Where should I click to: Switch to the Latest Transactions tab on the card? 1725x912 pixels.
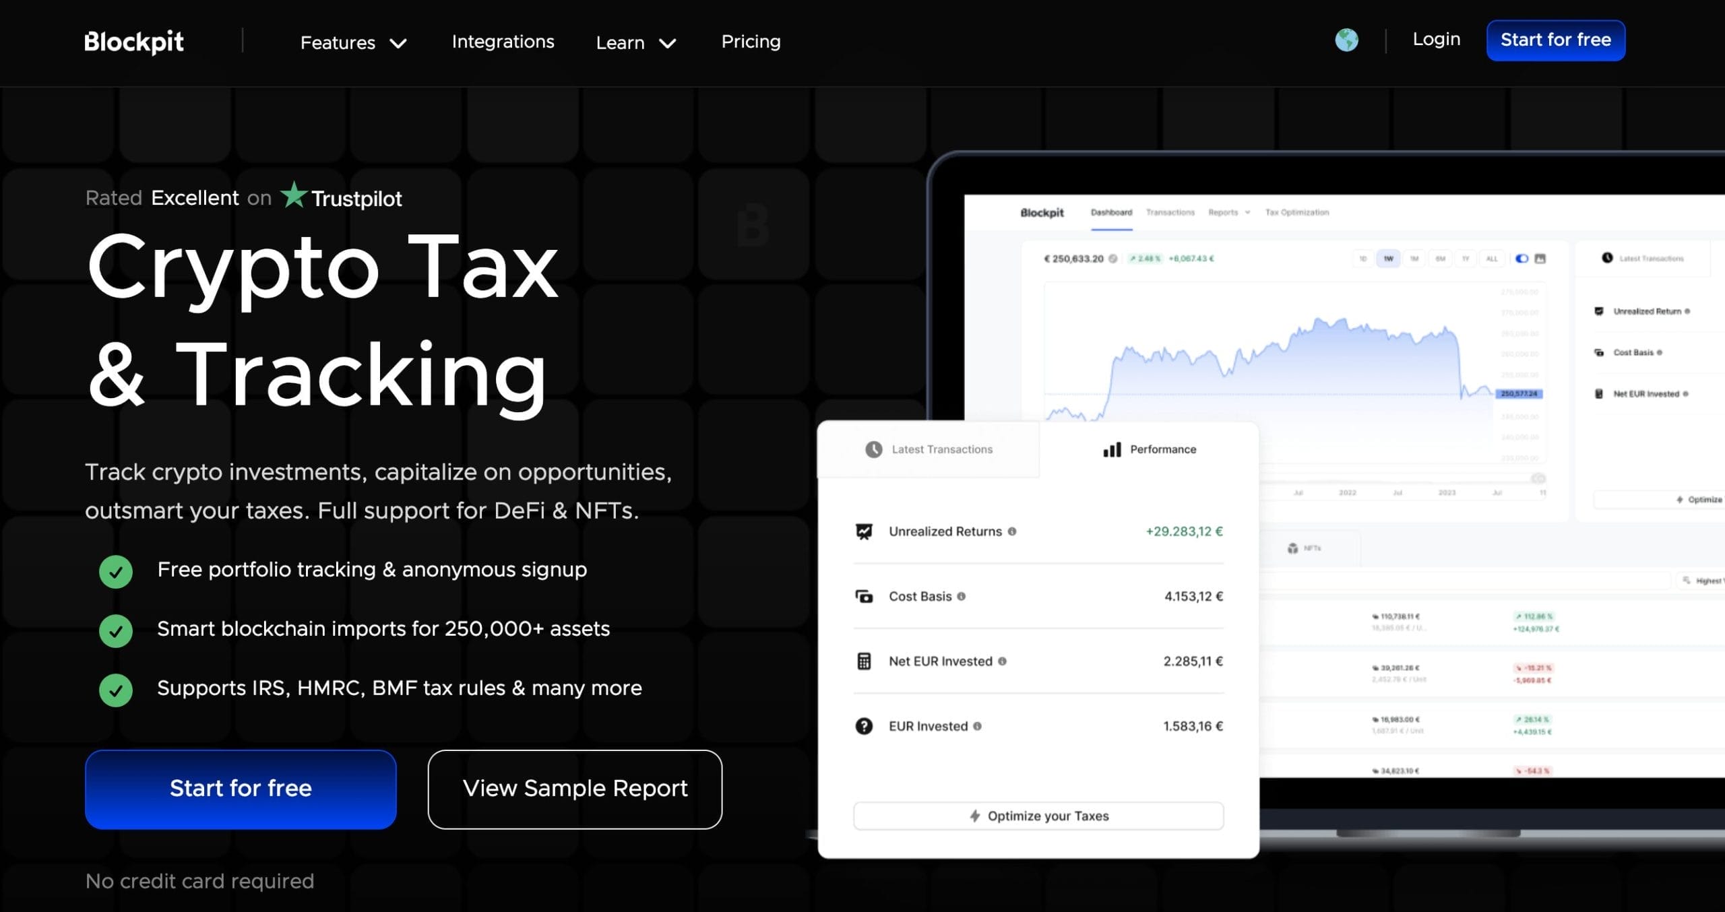(x=929, y=449)
